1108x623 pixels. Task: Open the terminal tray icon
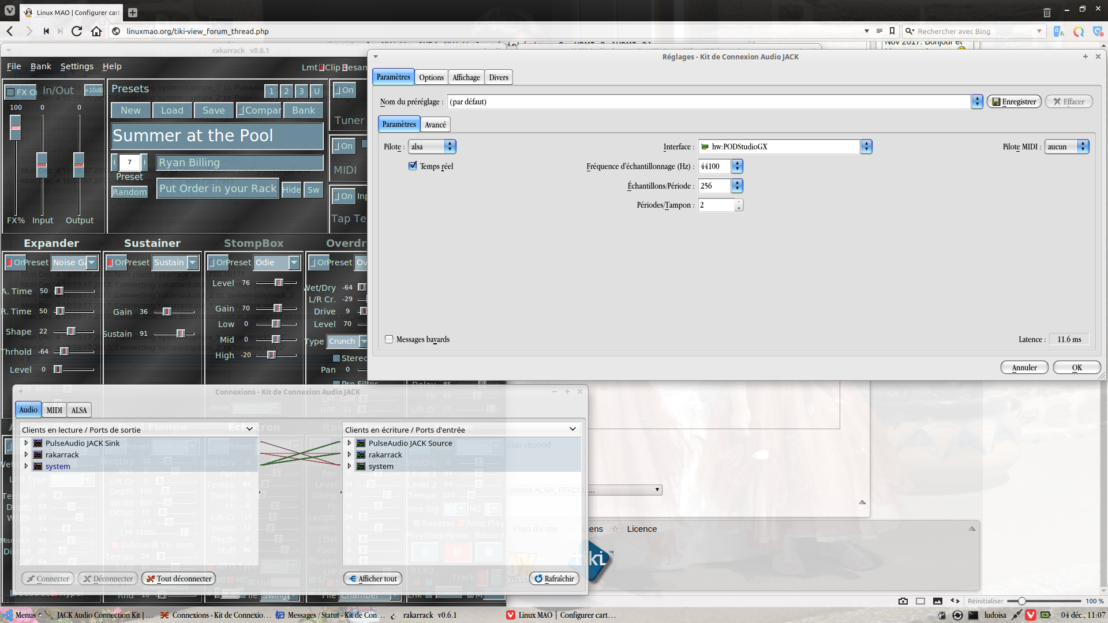(974, 615)
